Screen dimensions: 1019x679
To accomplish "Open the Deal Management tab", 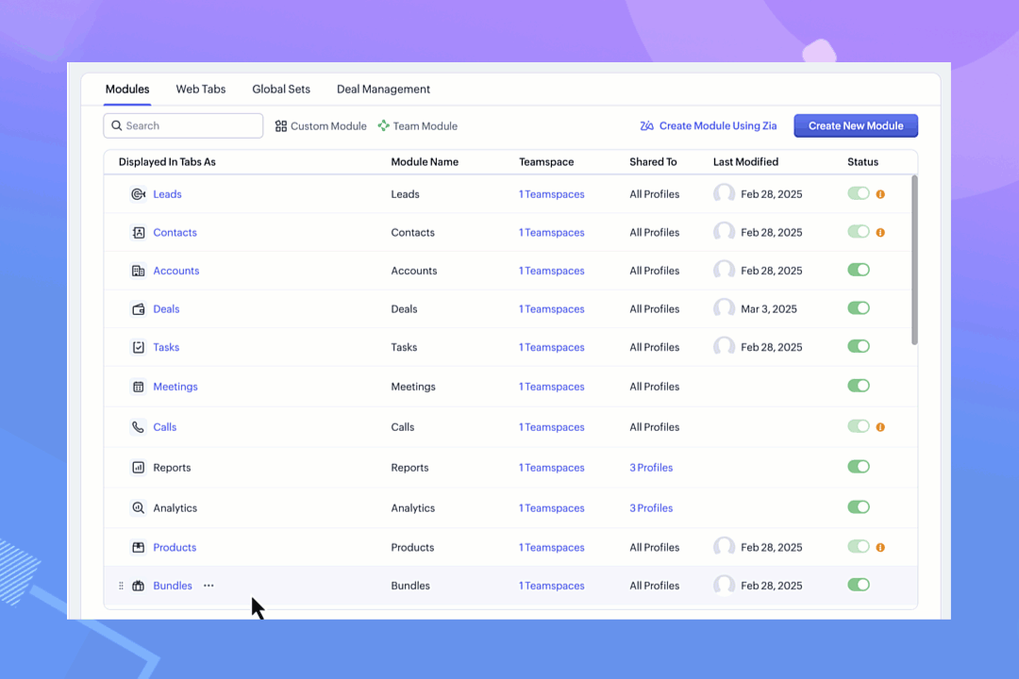I will pos(383,90).
